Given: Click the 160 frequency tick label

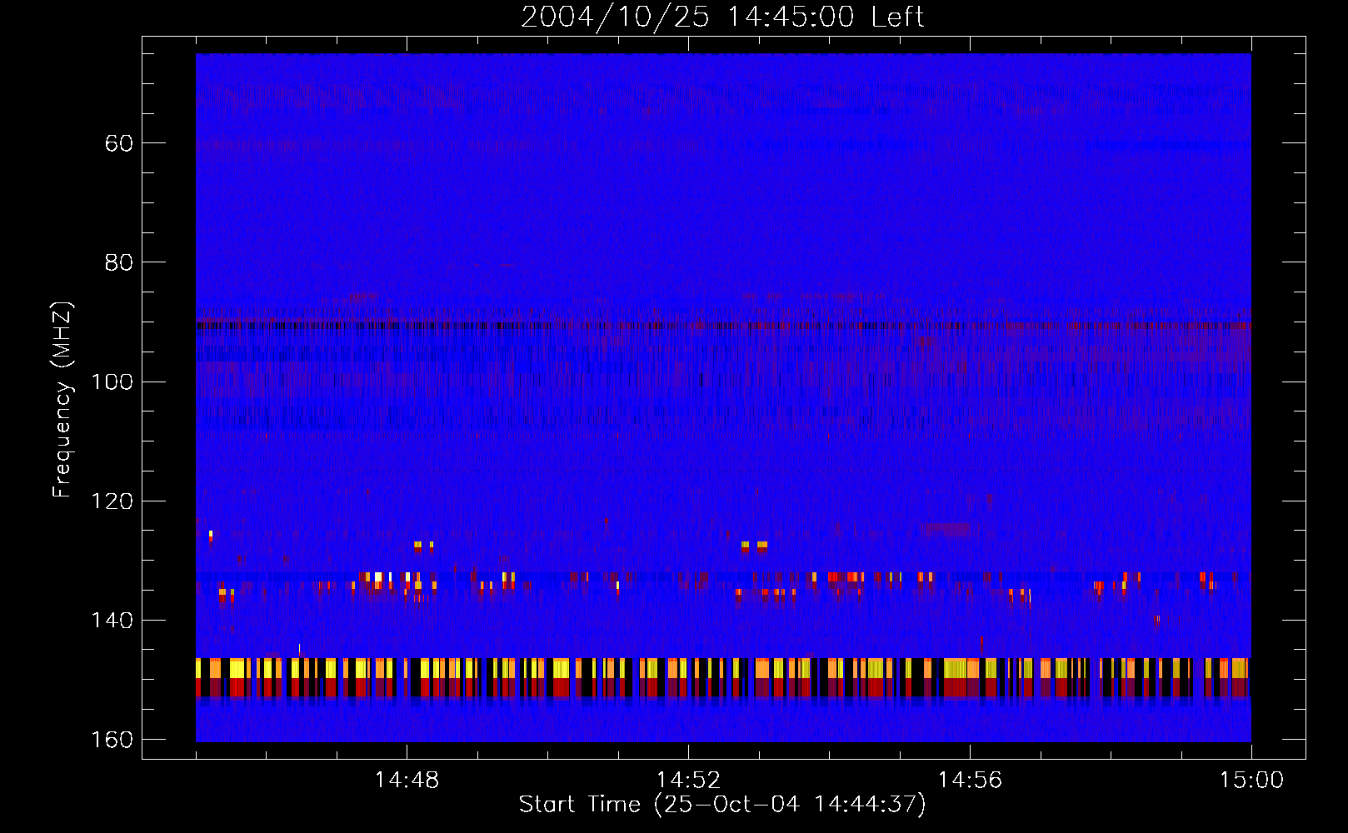Looking at the screenshot, I should [112, 740].
